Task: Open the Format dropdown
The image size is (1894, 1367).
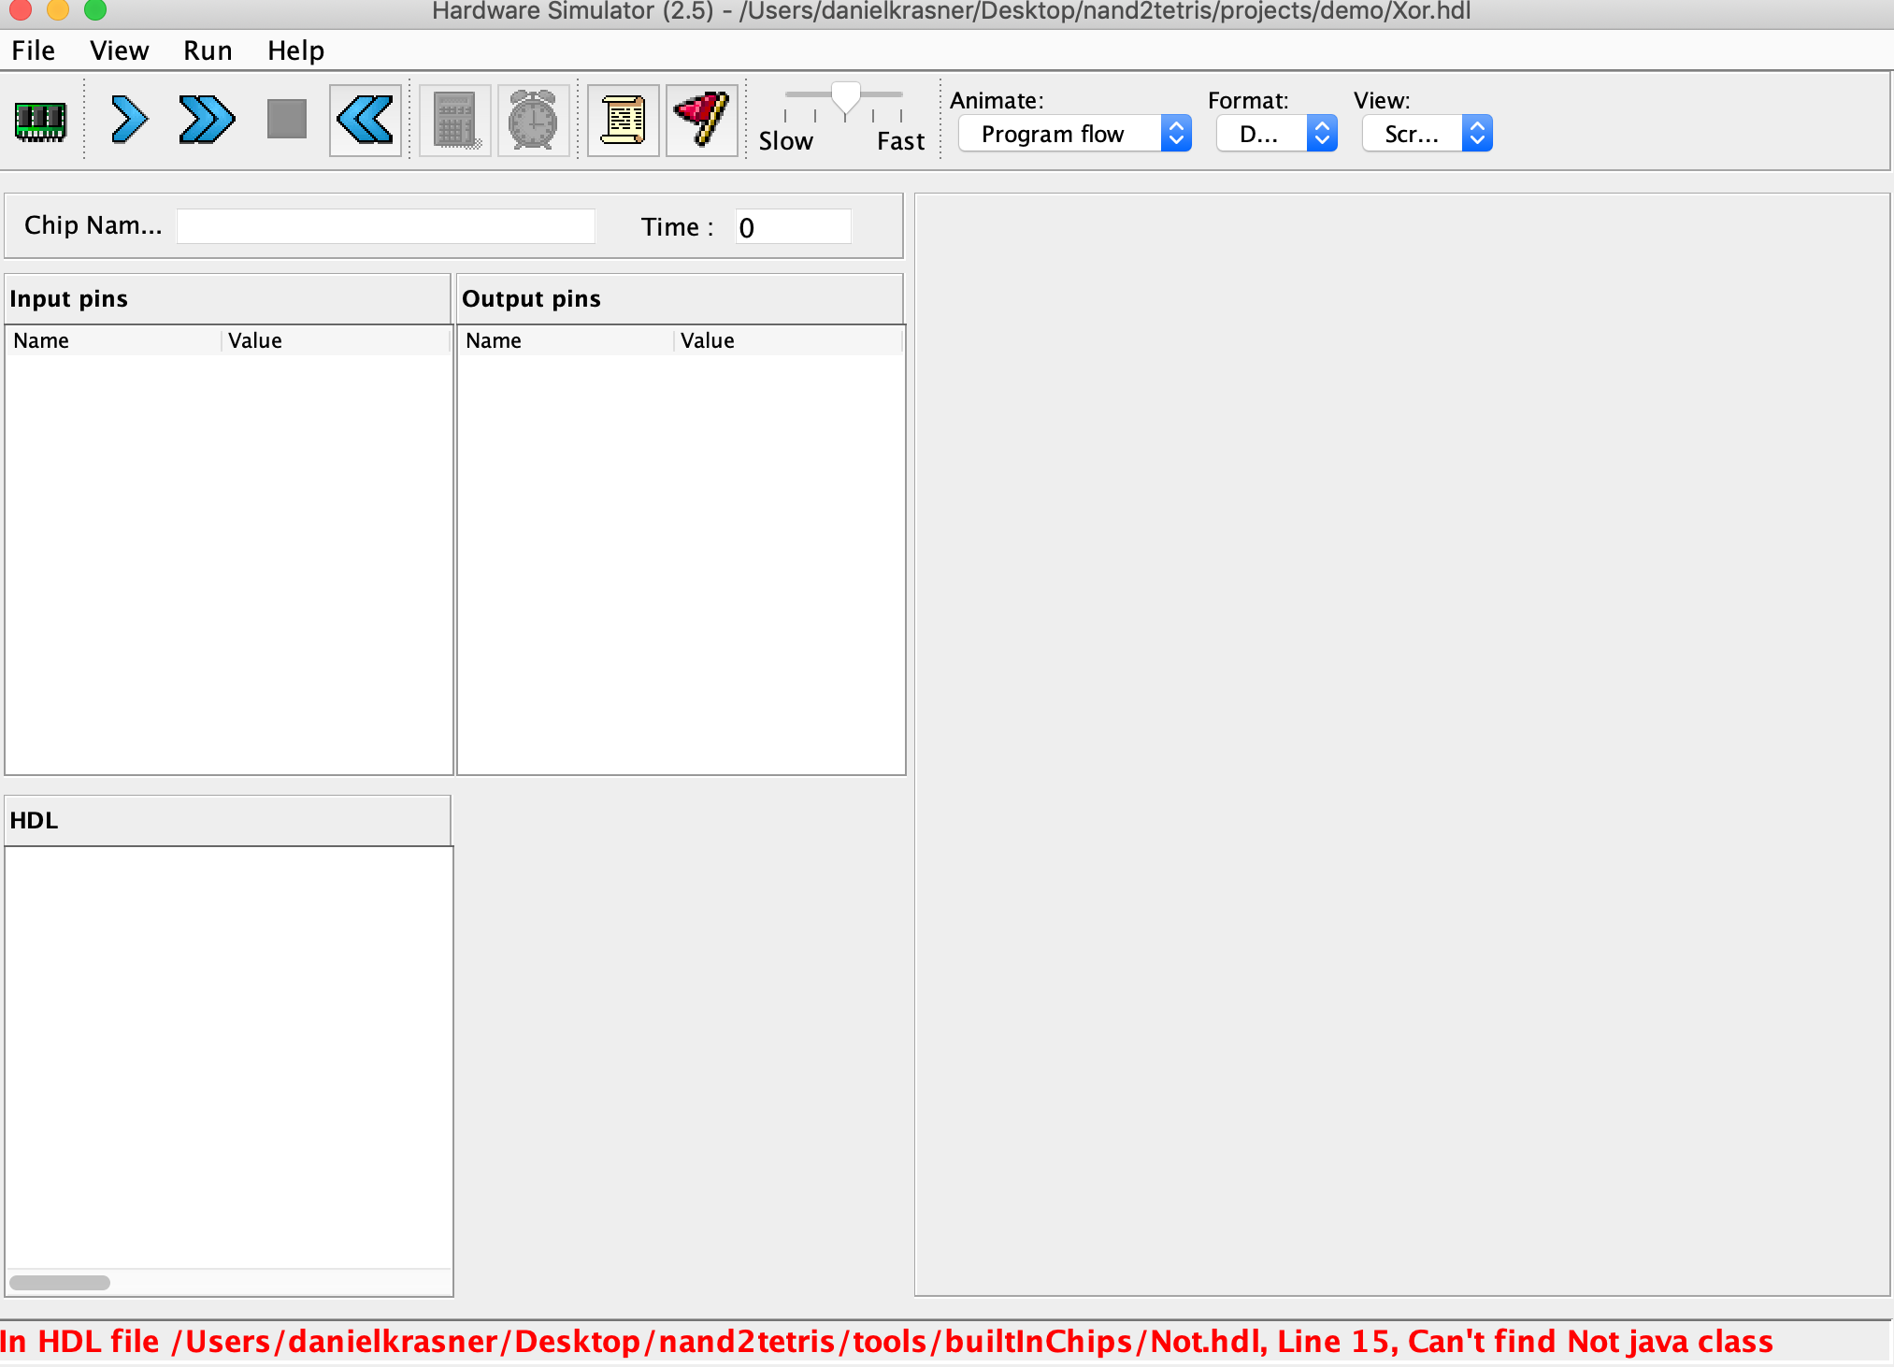Action: pos(1276,134)
